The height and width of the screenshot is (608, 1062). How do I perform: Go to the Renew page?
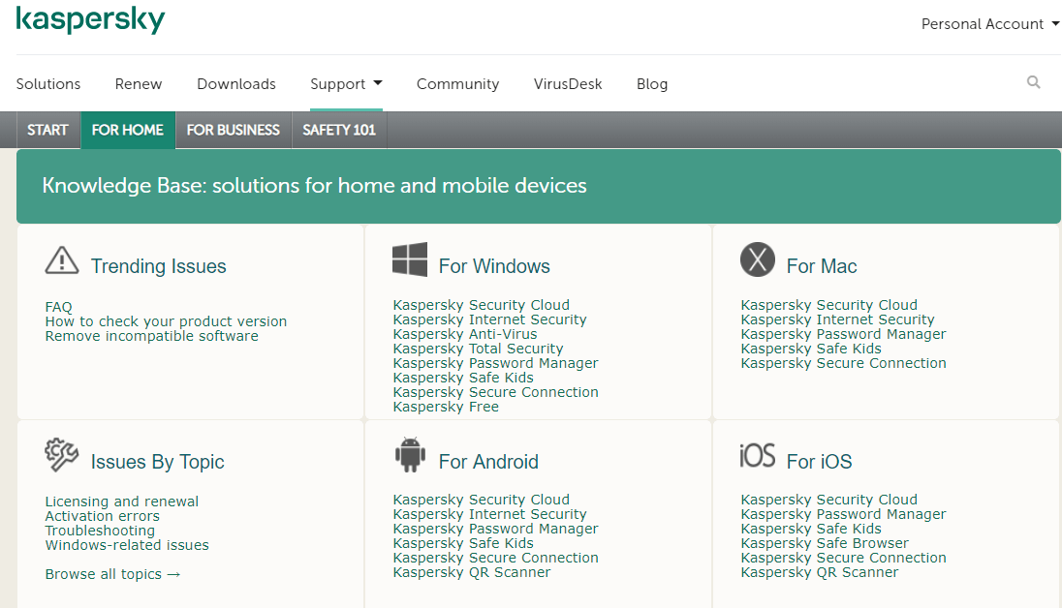139,84
